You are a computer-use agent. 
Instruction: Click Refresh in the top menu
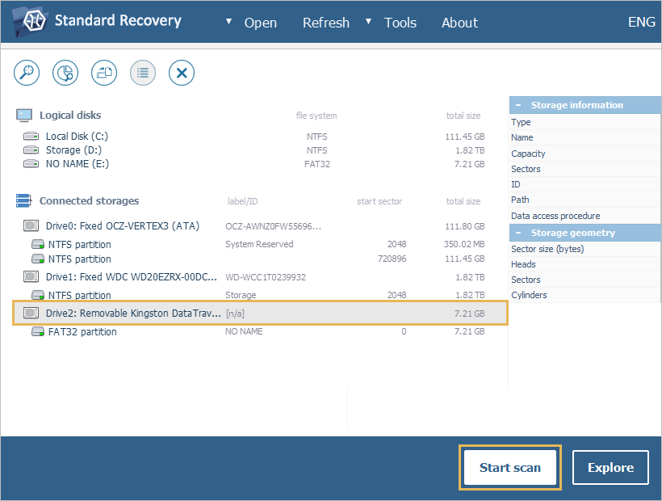click(x=325, y=23)
